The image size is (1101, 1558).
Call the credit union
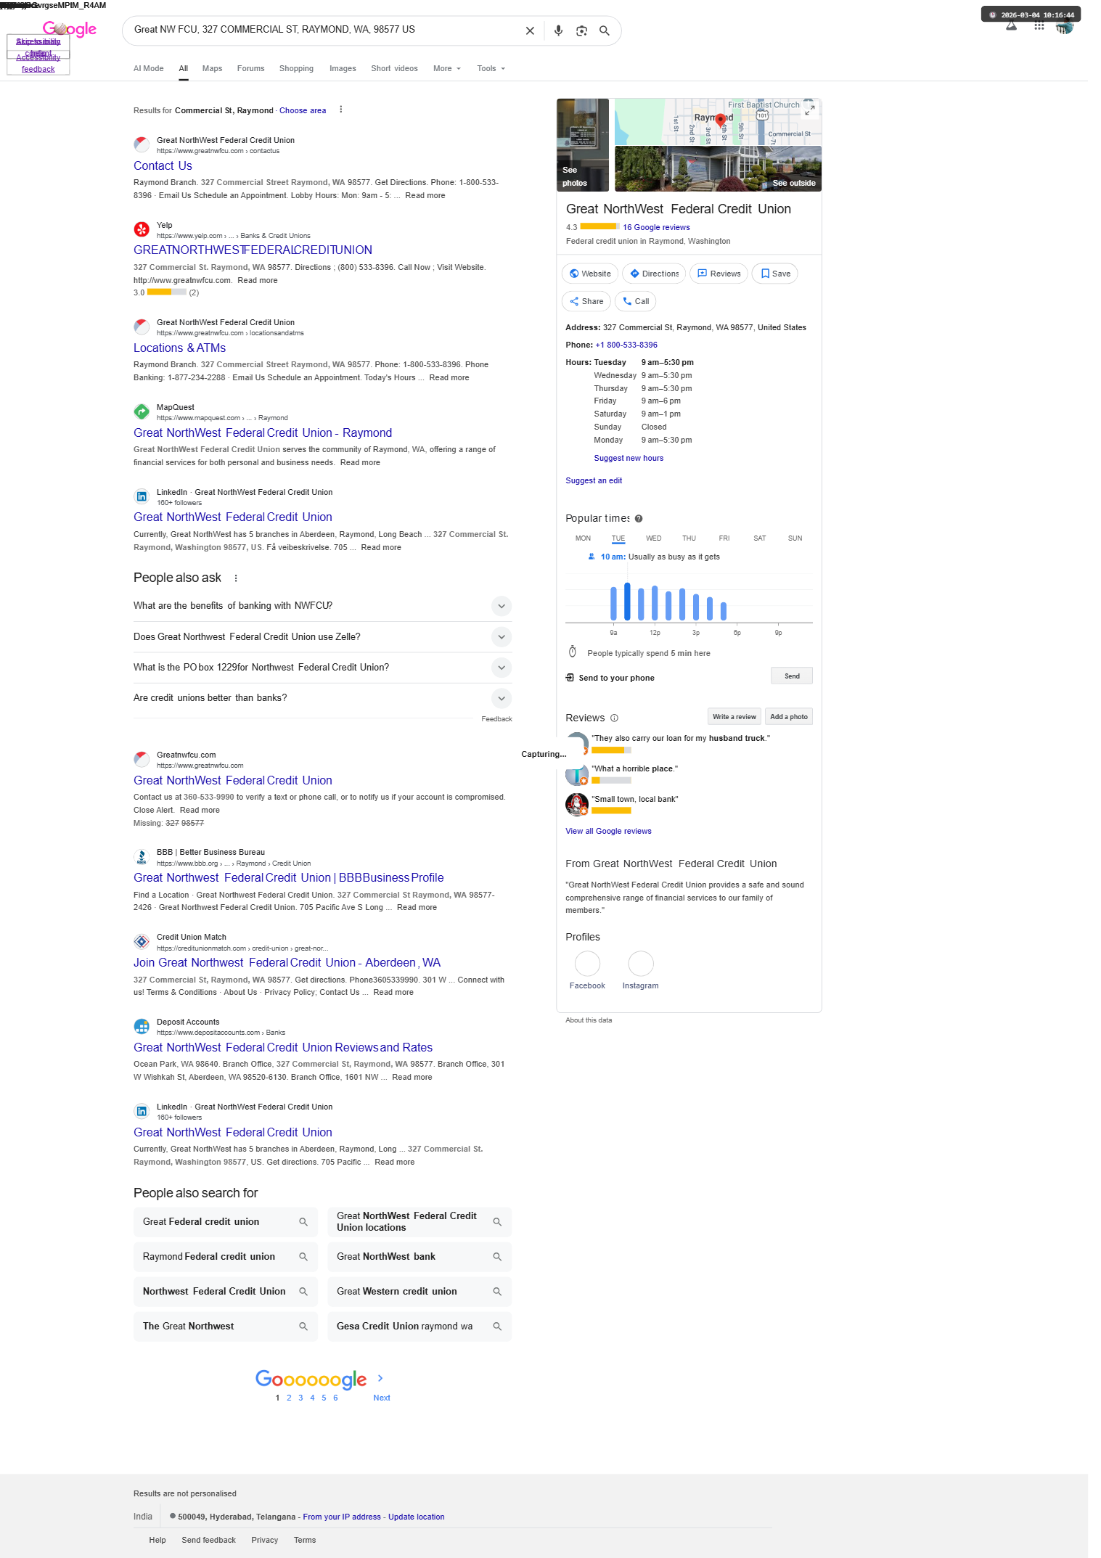point(635,301)
